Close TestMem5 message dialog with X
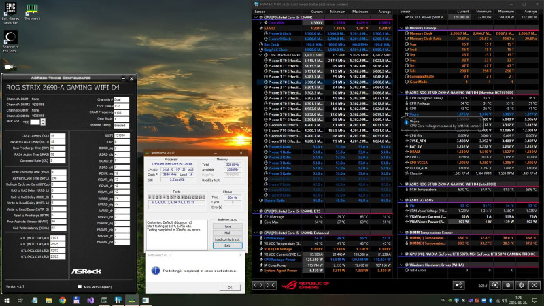This screenshot has width=544, height=306. point(241,255)
